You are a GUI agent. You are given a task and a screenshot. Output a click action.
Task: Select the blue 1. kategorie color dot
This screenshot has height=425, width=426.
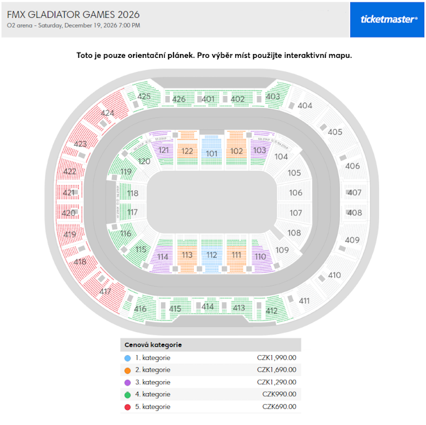coord(128,358)
